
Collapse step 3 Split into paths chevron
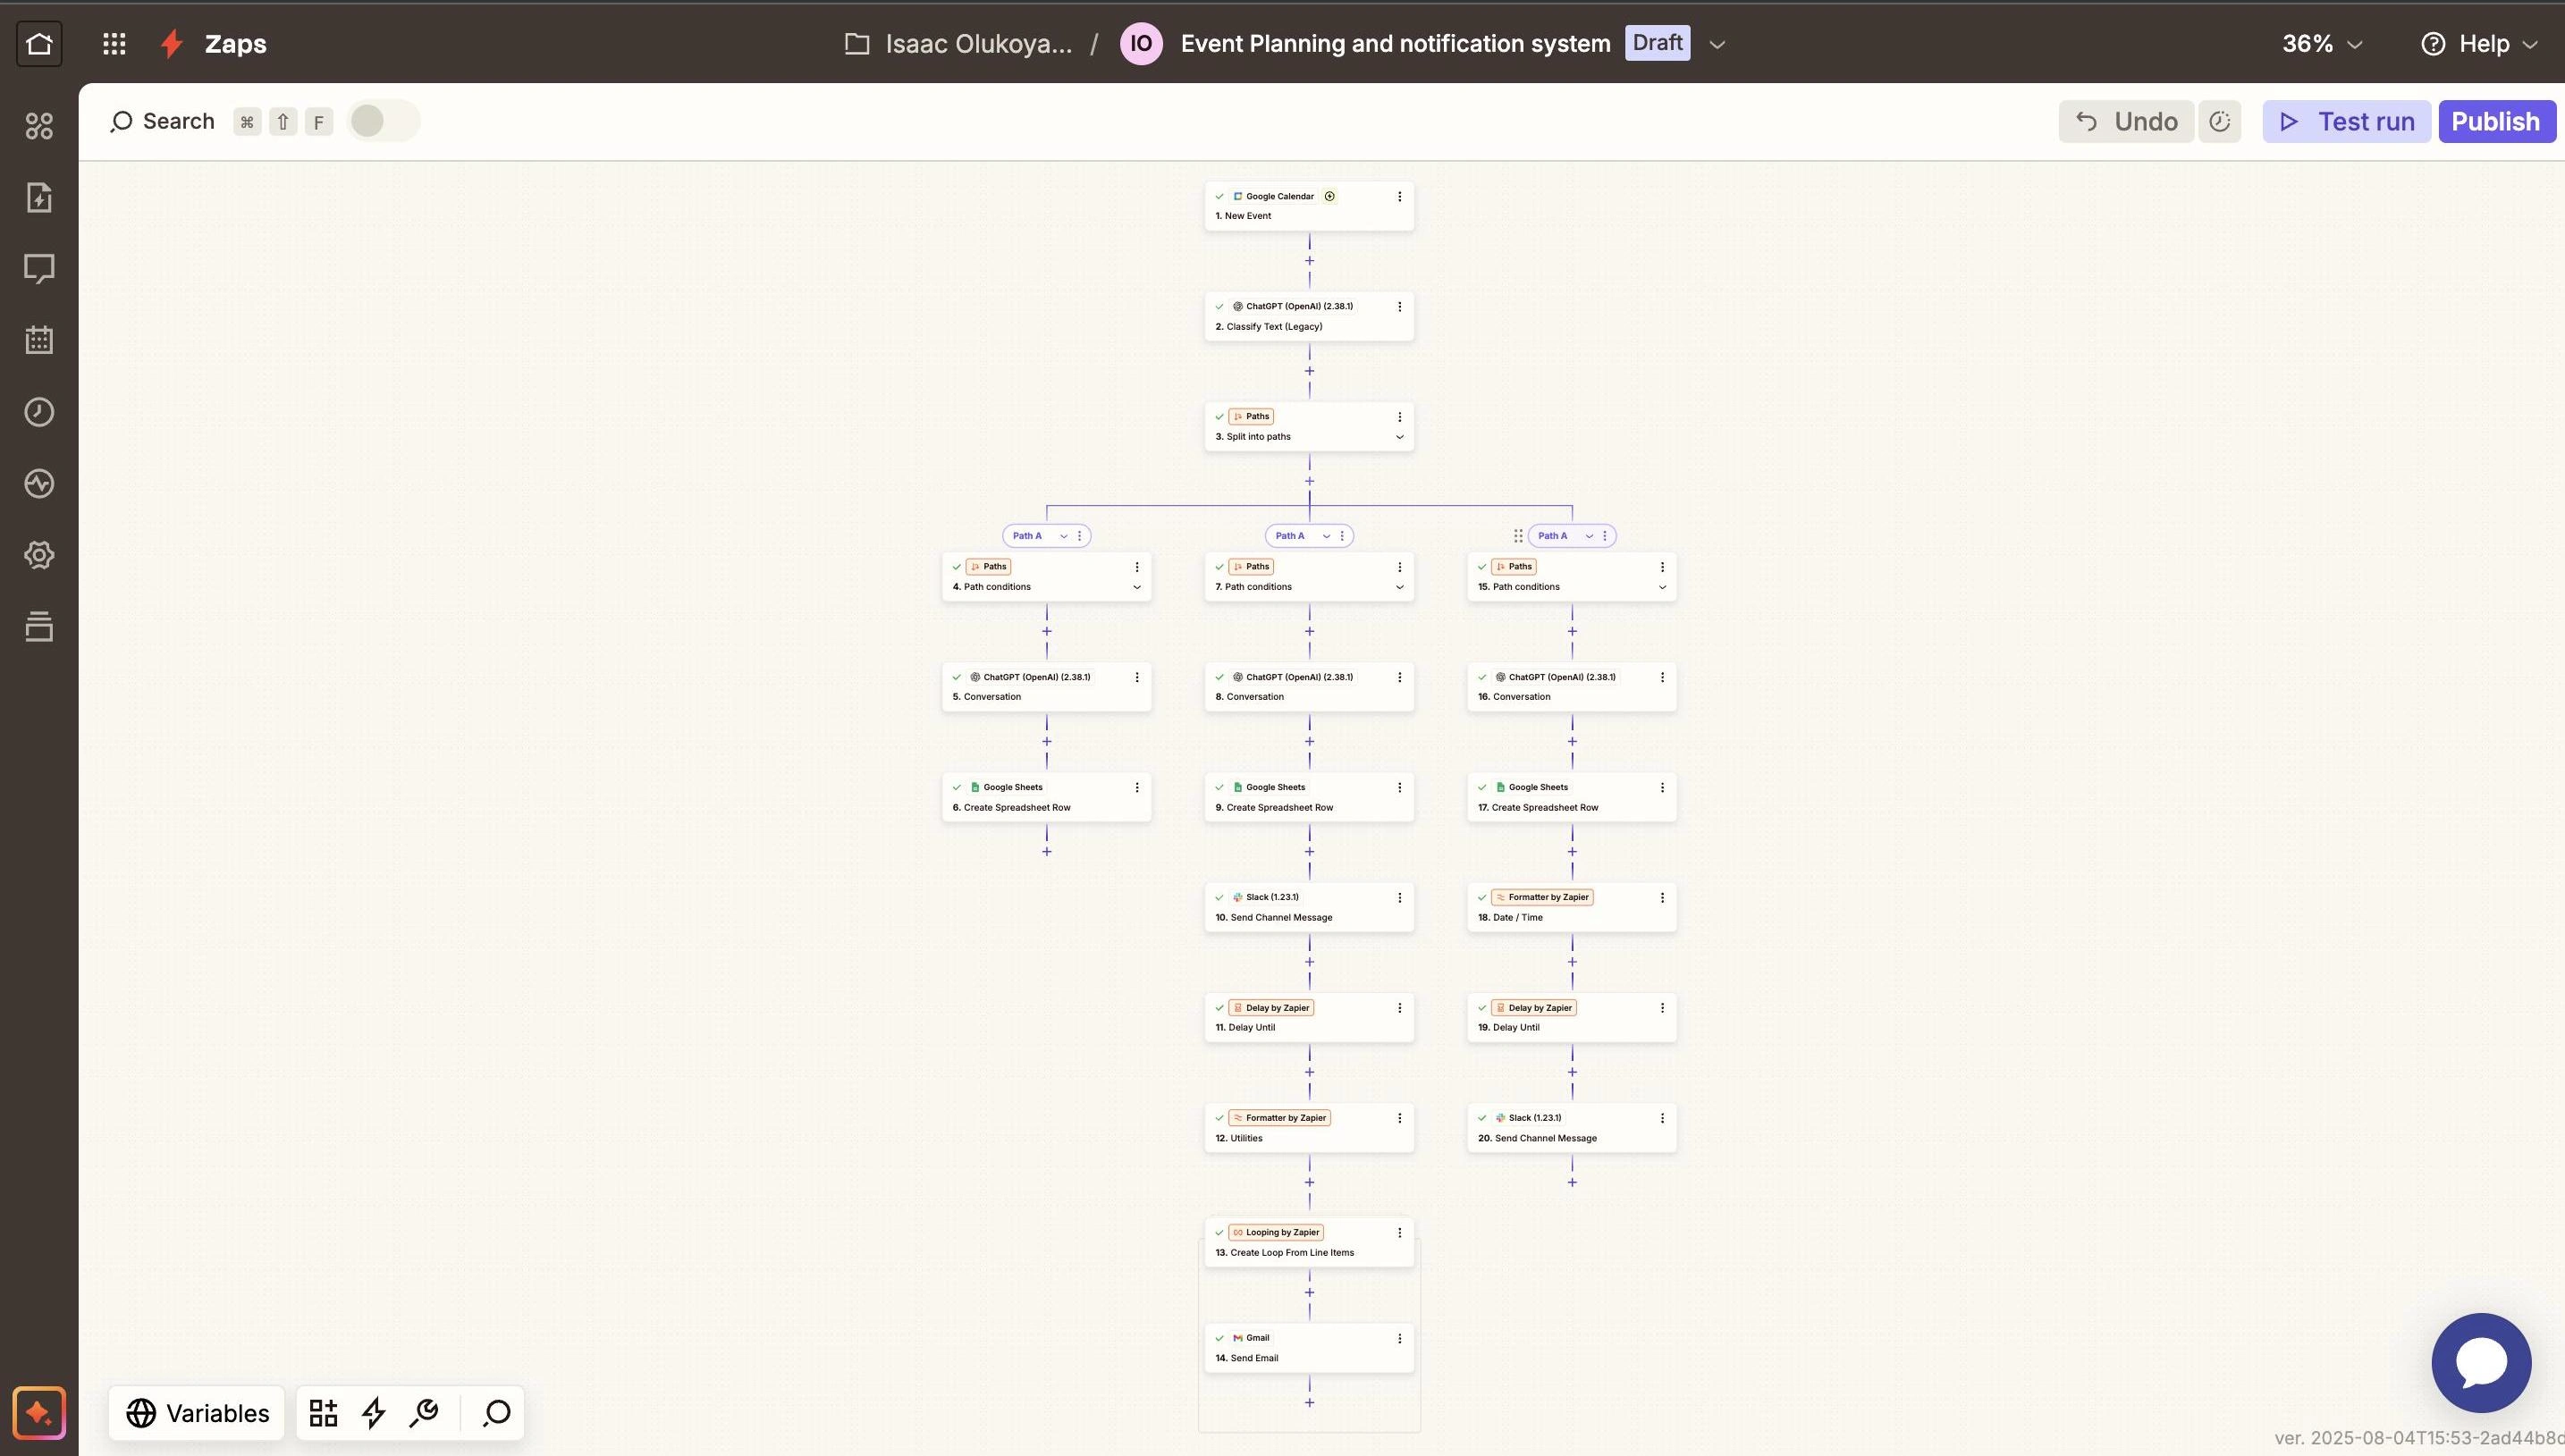tap(1399, 437)
